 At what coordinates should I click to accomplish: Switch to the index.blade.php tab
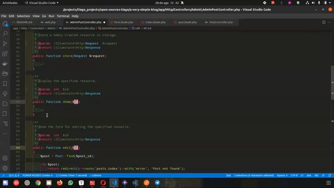coord(156,22)
